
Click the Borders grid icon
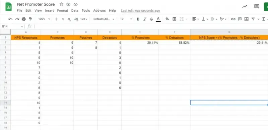(174, 19)
